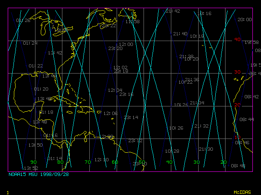Click the 21:32 track time
This screenshot has width=261, height=195.
click(x=201, y=126)
